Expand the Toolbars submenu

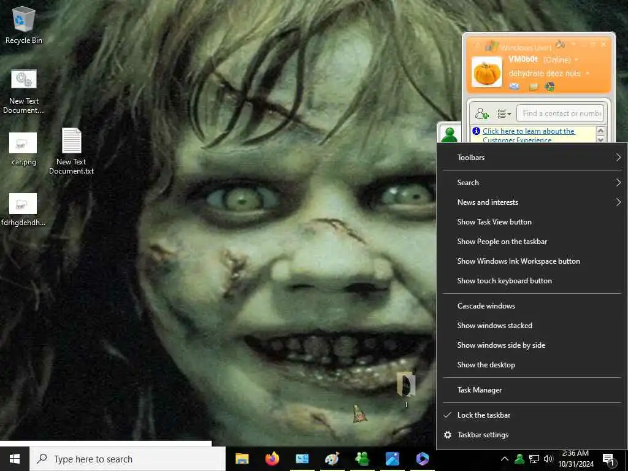point(532,158)
